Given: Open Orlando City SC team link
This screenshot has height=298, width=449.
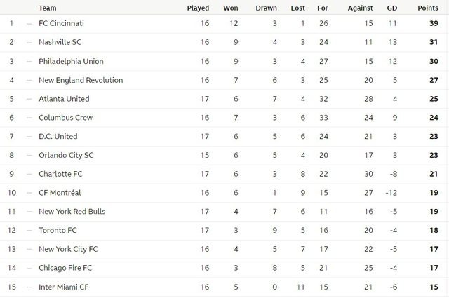Looking at the screenshot, I should click(x=66, y=155).
